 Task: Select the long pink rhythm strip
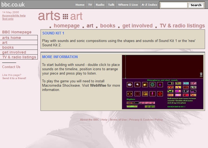[147, 103]
